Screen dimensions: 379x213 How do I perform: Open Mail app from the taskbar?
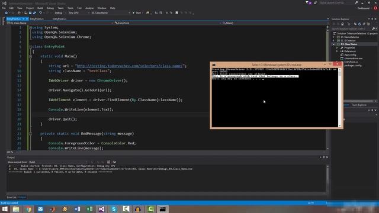click(x=40, y=209)
